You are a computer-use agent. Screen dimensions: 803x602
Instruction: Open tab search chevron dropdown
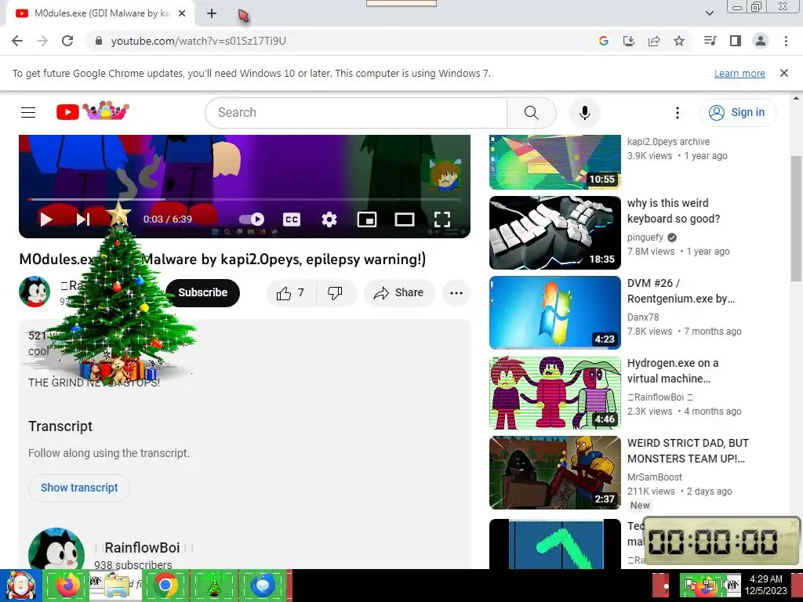[709, 13]
